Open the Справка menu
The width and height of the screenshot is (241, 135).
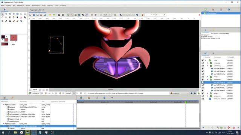[x=63, y=6]
